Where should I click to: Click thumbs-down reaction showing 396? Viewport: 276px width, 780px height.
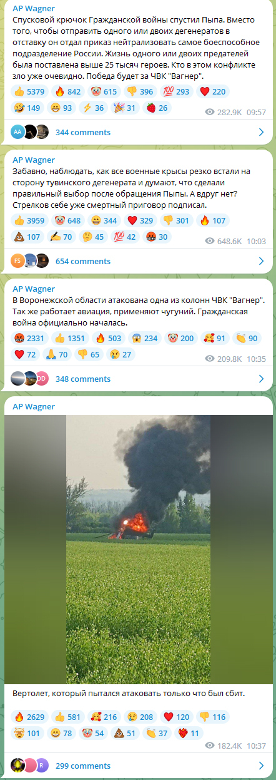[x=139, y=91]
